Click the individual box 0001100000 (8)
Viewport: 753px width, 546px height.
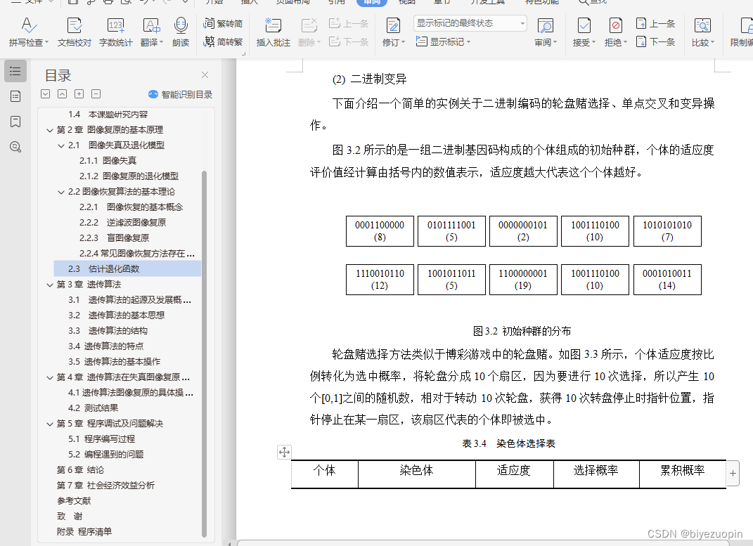380,231
